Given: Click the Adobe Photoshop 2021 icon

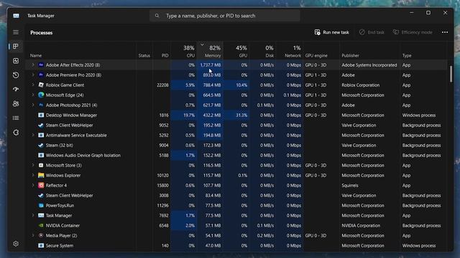Looking at the screenshot, I should (x=41, y=105).
